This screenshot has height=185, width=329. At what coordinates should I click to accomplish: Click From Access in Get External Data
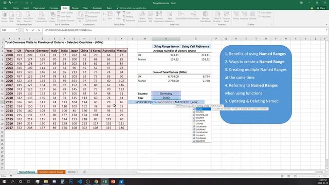[5, 17]
